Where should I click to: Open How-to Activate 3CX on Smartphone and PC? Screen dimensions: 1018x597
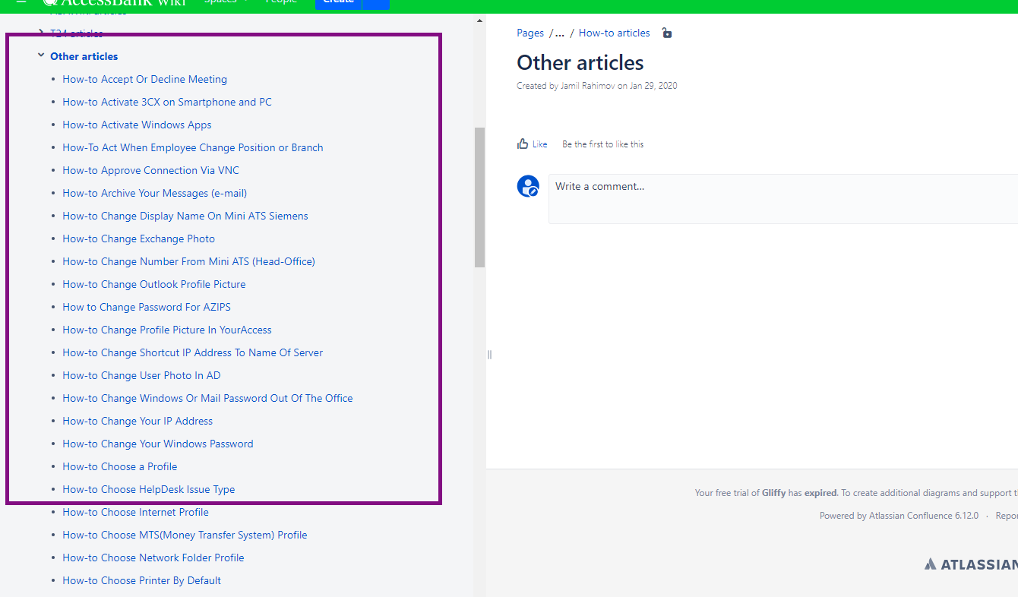click(167, 102)
